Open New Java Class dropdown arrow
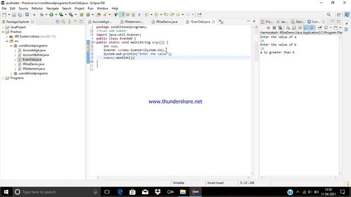Viewport: 351px width, 197px height. 93,15
